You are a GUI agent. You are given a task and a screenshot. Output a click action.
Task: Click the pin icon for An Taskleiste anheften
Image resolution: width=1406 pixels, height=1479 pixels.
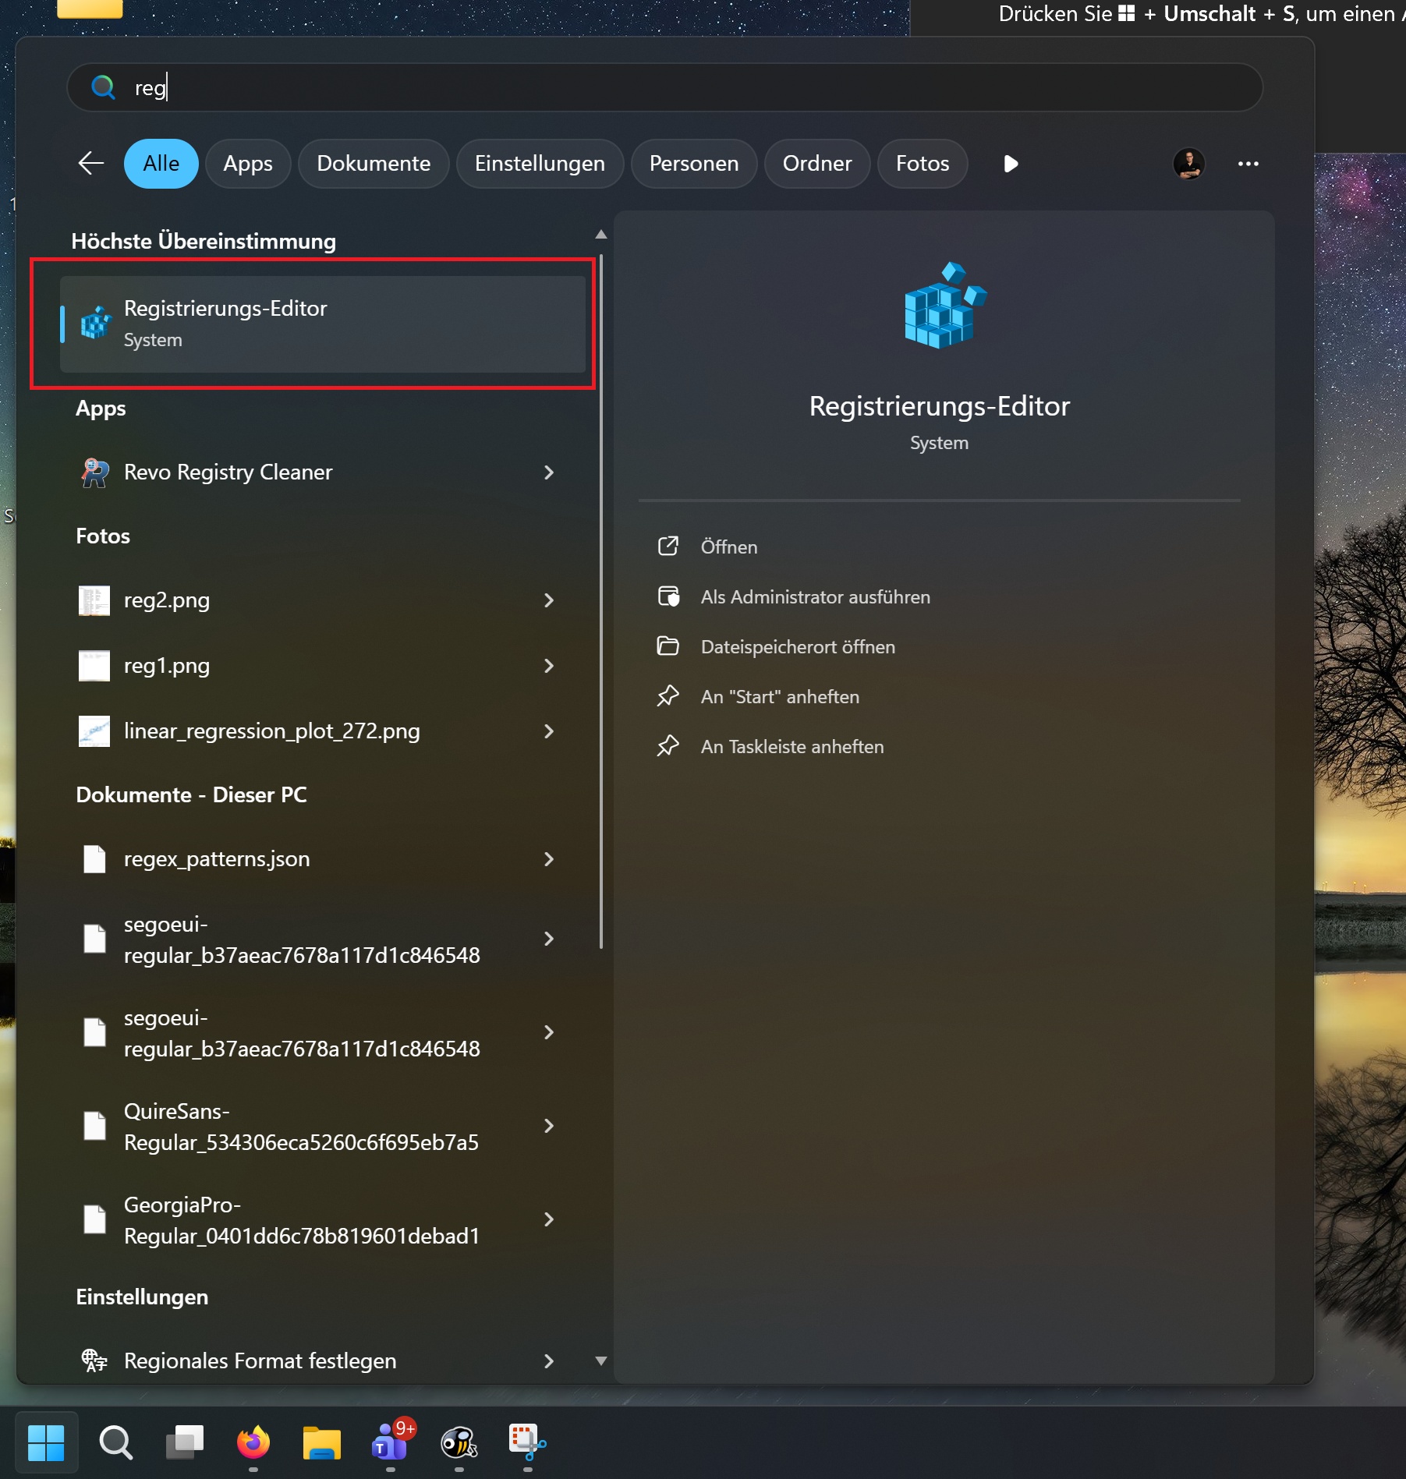(668, 746)
